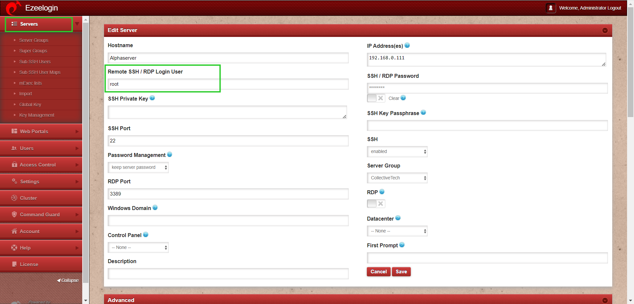Click the Servers list icon in sidebar
The height and width of the screenshot is (304, 634).
(x=14, y=24)
